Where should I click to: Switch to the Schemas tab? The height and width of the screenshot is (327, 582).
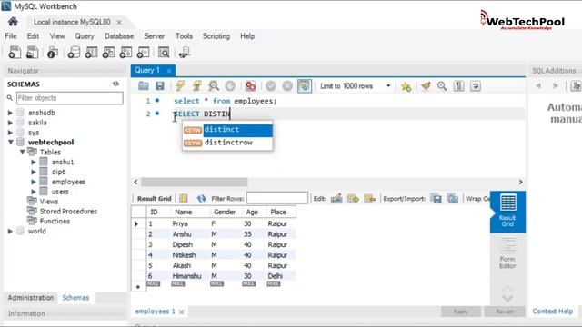tap(75, 298)
